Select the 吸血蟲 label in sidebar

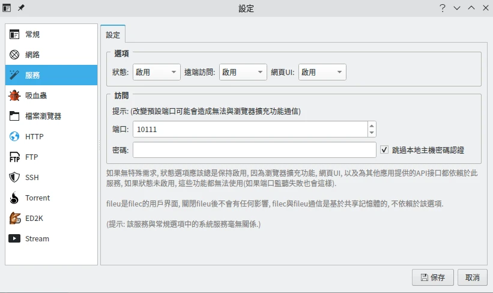[36, 95]
